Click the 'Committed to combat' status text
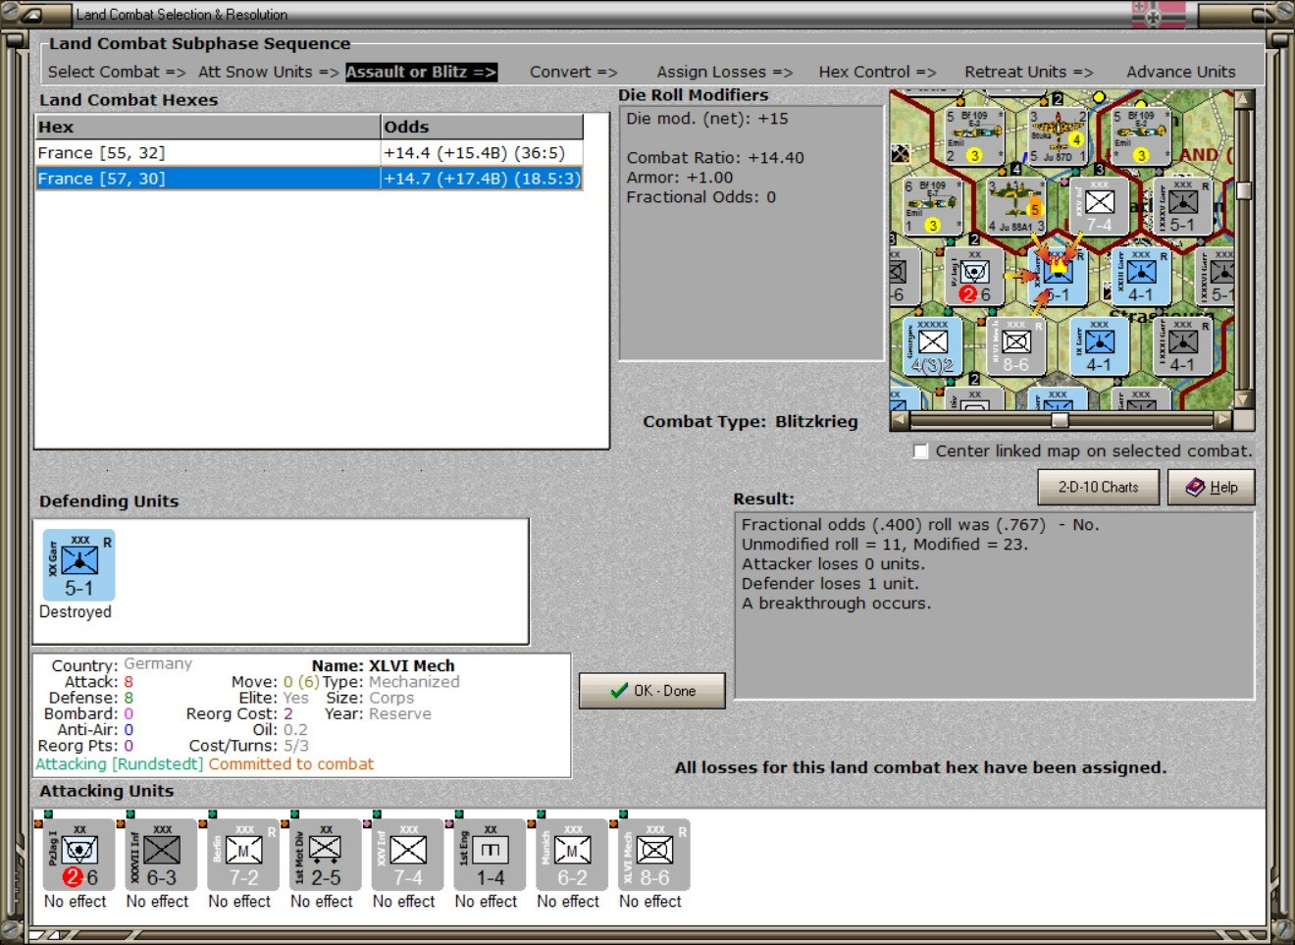Image resolution: width=1295 pixels, height=945 pixels. click(290, 764)
